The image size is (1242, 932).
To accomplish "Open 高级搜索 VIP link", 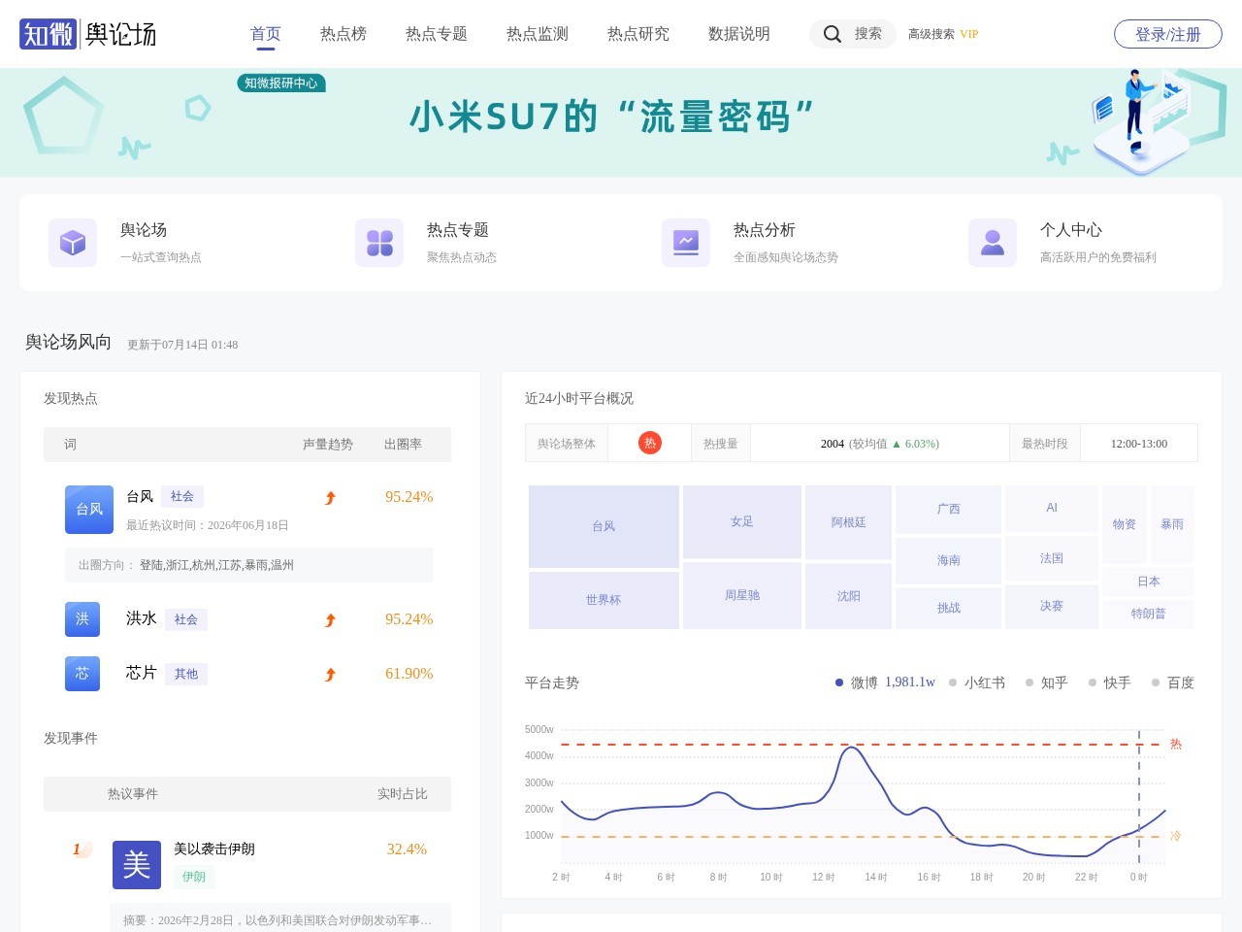I will pyautogui.click(x=943, y=34).
